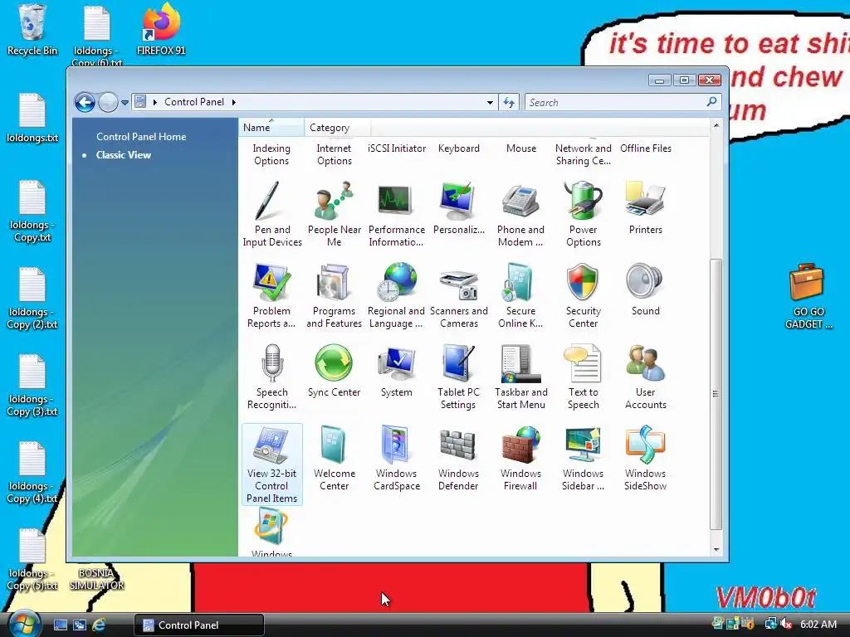
Task: Expand the root breadcrumb arrow before Control Panel
Action: pos(155,102)
